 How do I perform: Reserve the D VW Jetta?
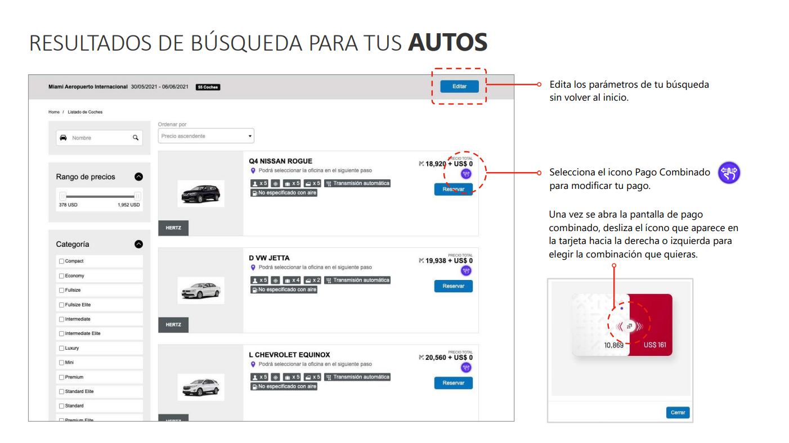point(454,286)
